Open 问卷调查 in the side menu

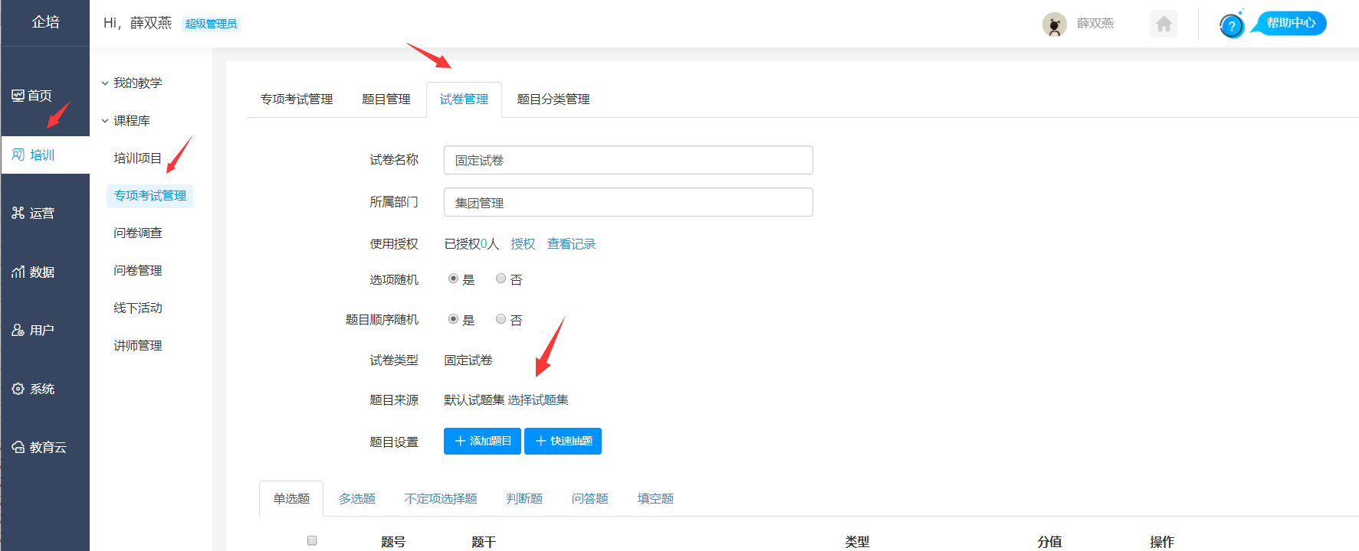pyautogui.click(x=138, y=233)
